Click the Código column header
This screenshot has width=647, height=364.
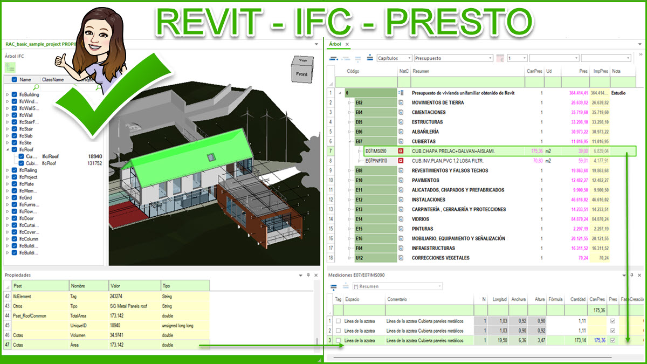370,71
